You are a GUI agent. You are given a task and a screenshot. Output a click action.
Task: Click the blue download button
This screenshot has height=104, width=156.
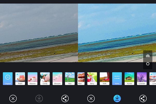tap(117, 99)
